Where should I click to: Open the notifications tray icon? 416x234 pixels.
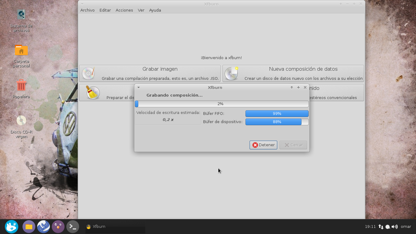[388, 227]
